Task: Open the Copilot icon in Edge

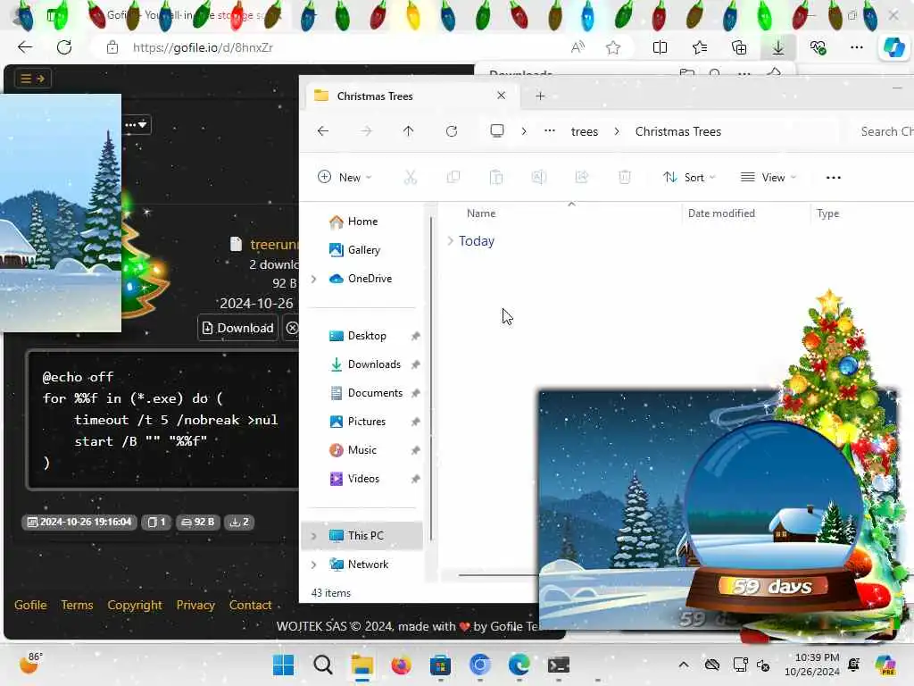Action: click(x=893, y=47)
